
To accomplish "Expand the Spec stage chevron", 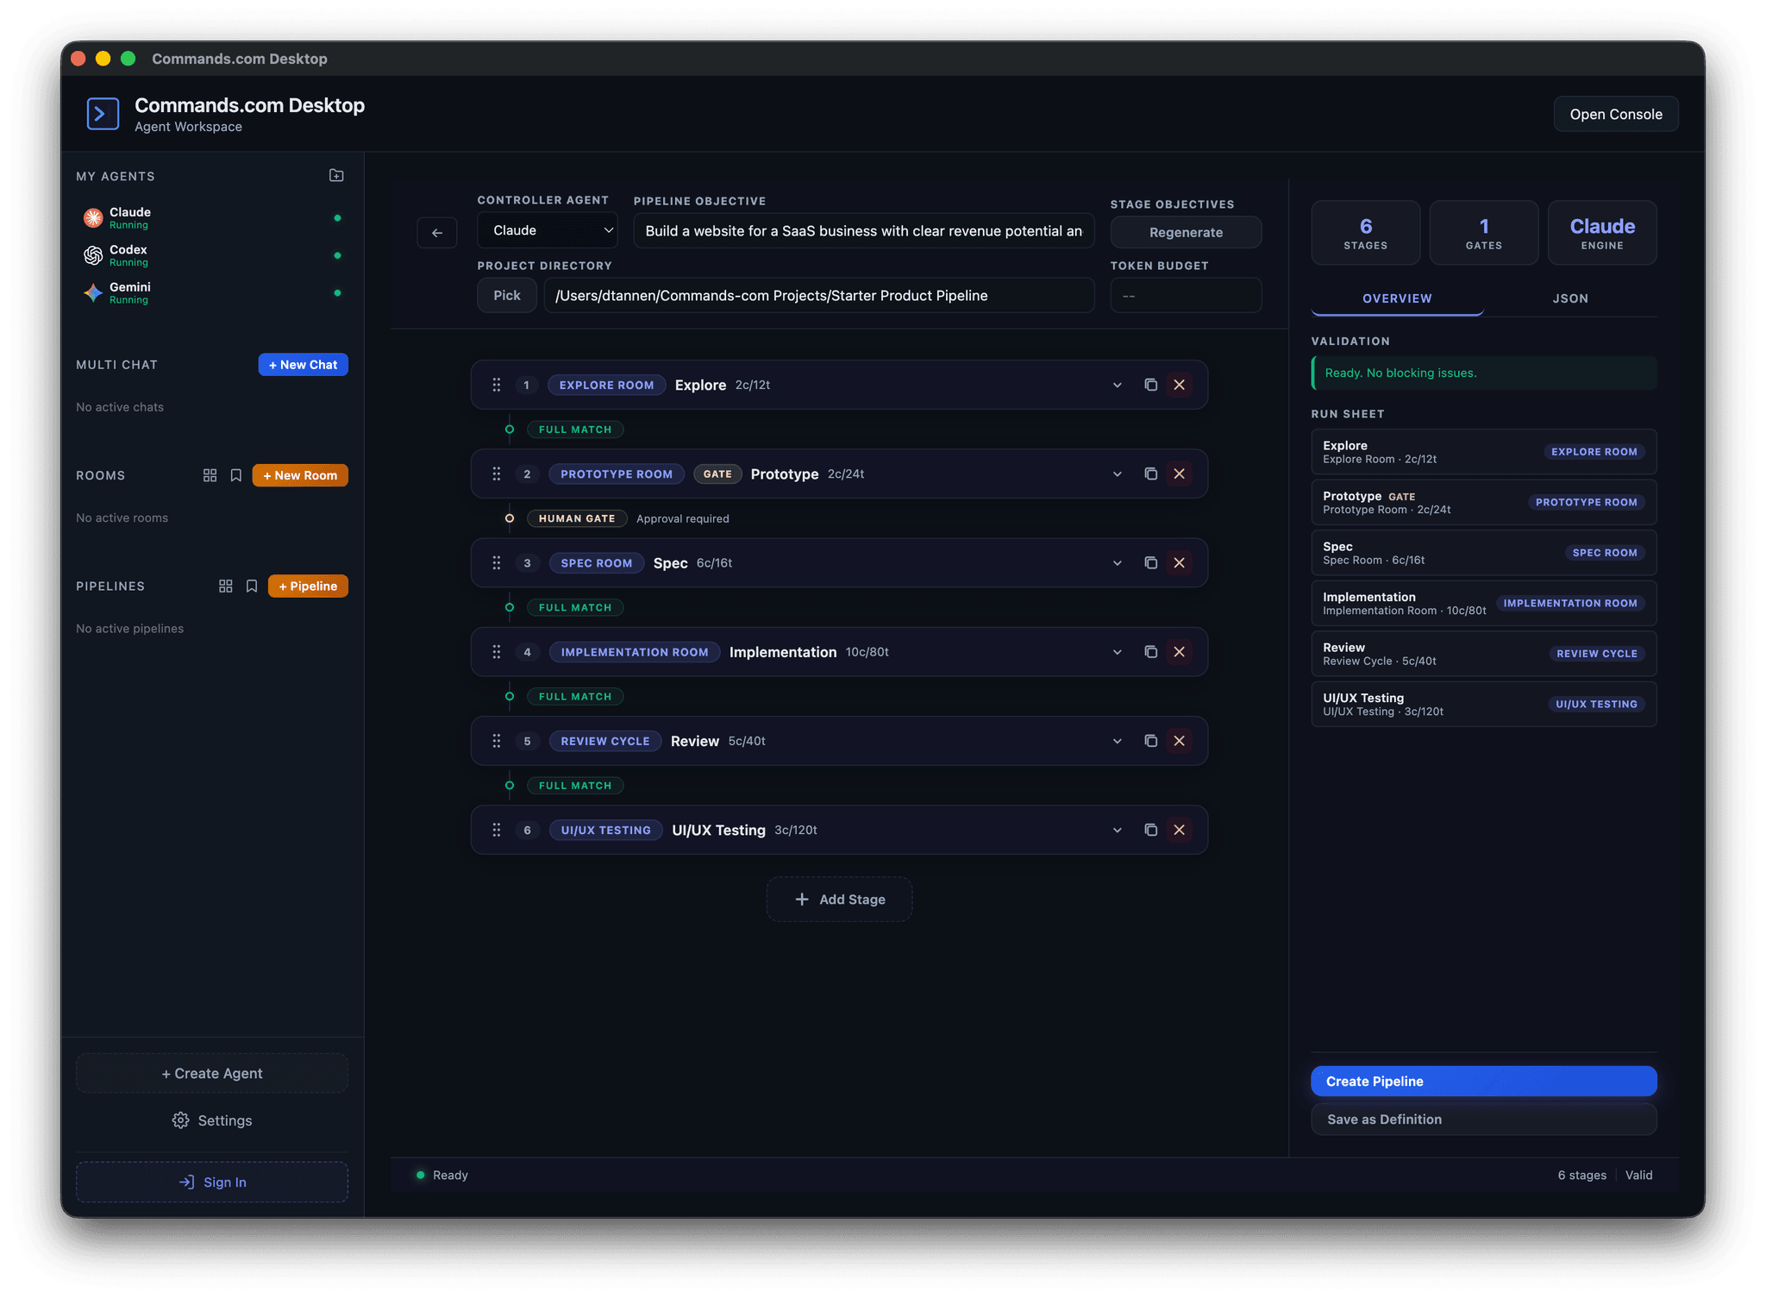I will (x=1117, y=563).
